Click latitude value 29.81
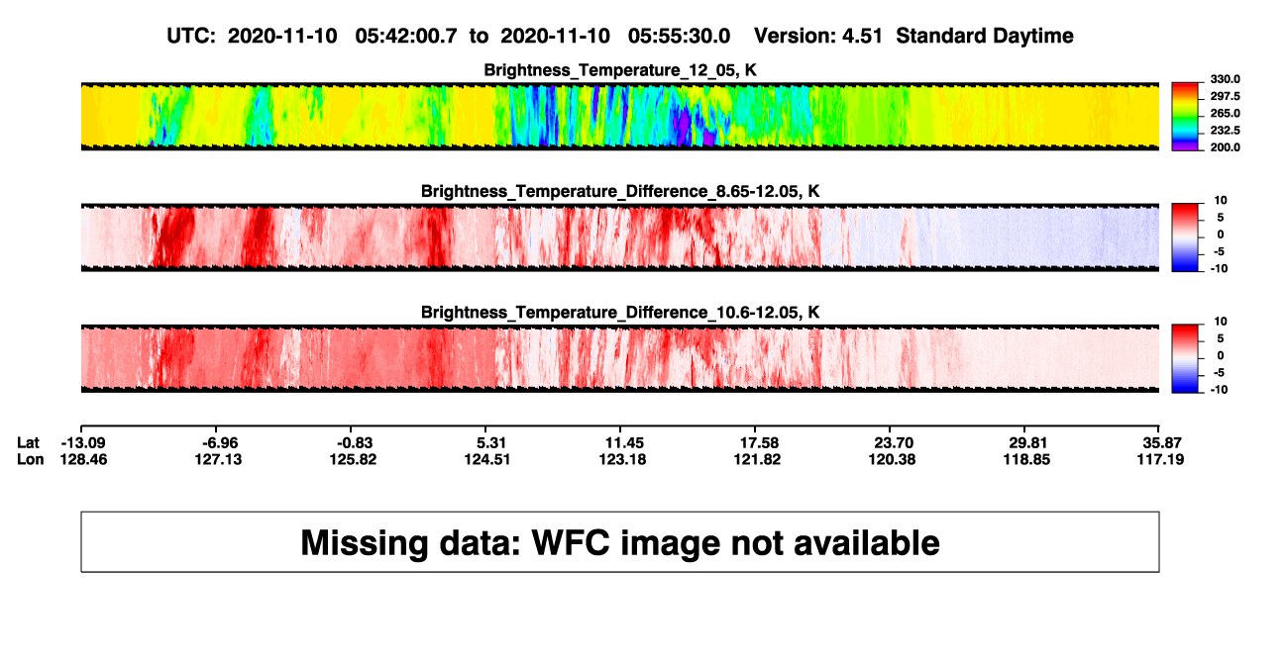This screenshot has height=660, width=1288. (1027, 442)
